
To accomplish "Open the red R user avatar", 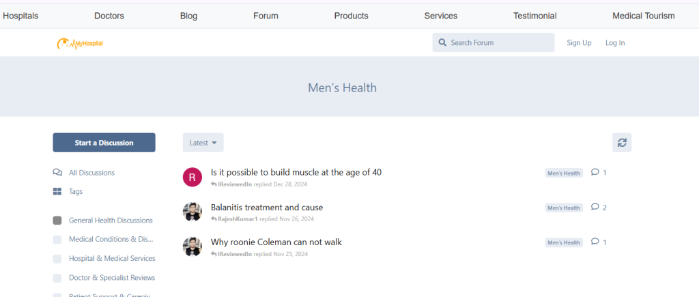I will (x=192, y=177).
